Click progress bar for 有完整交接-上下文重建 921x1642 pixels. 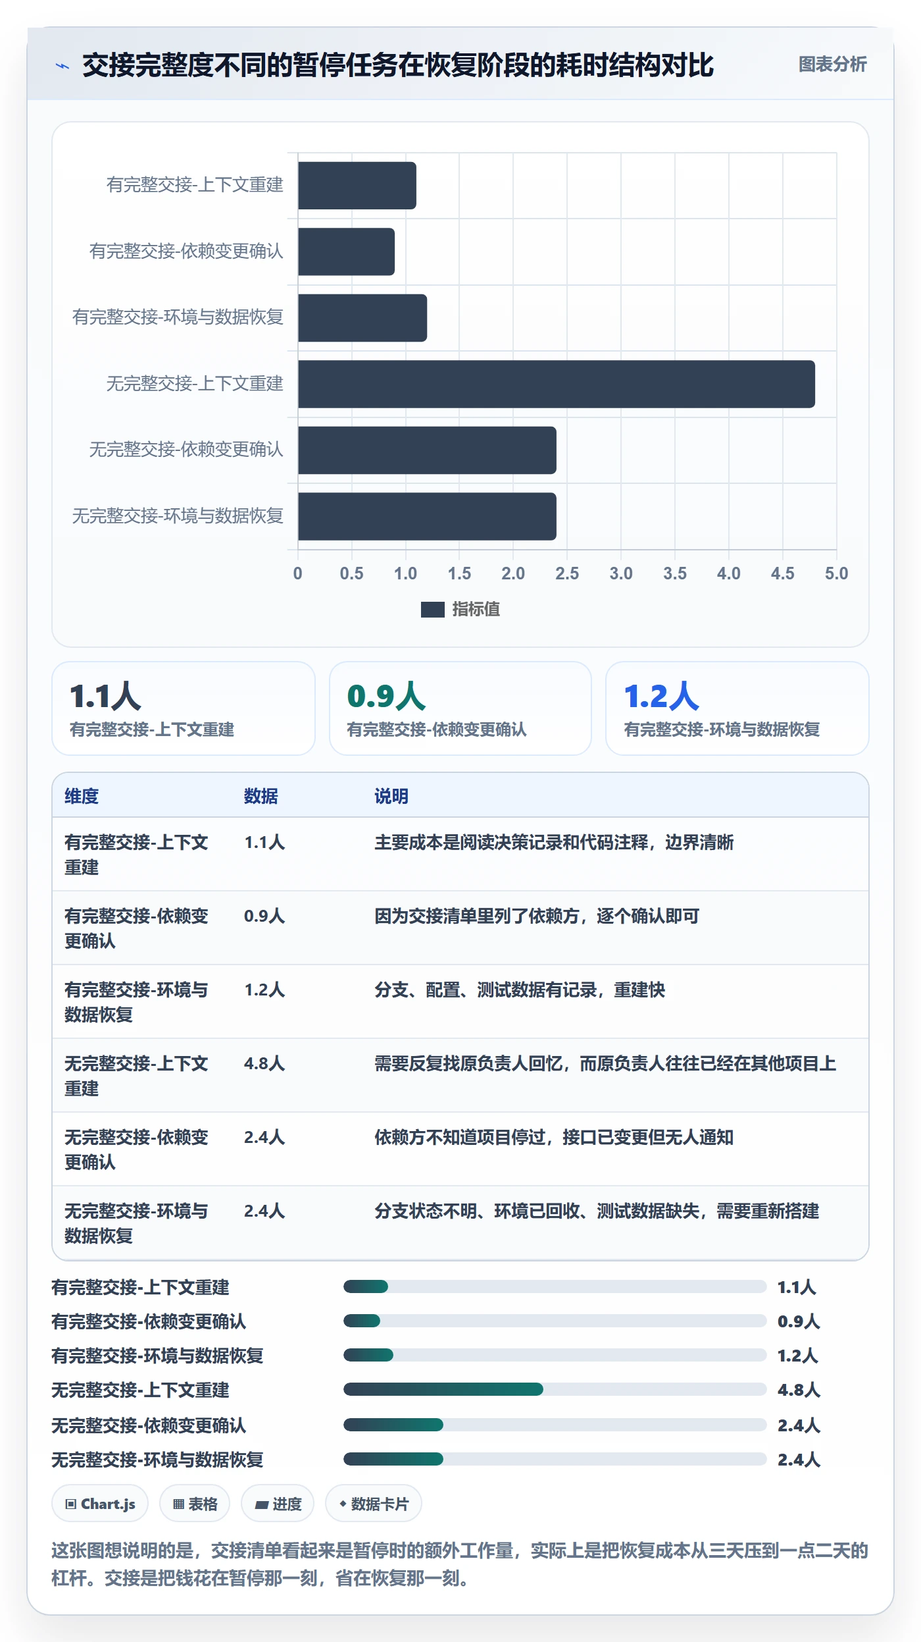(555, 1286)
